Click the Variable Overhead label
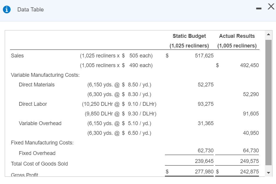Screen dimensions: 276x184 (40, 123)
